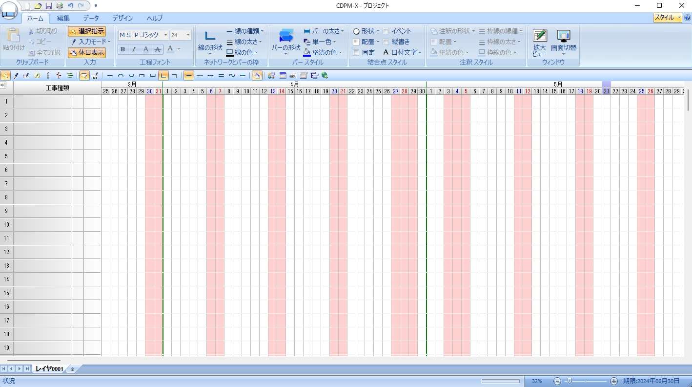Screen dimensions: 692x387
Task: Click the バーの形状 button
Action: [x=286, y=42]
